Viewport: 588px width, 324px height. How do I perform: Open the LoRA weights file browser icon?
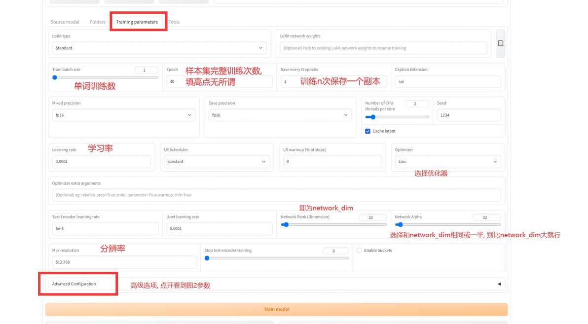pyautogui.click(x=500, y=43)
